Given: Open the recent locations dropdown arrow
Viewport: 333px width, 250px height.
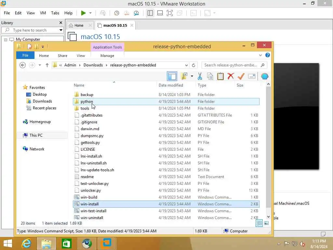Looking at the screenshot, I should click(40, 65).
